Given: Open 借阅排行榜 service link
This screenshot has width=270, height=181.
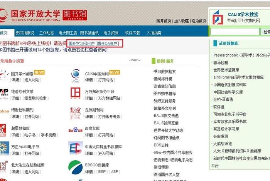Looking at the screenshot, I should tap(163, 79).
